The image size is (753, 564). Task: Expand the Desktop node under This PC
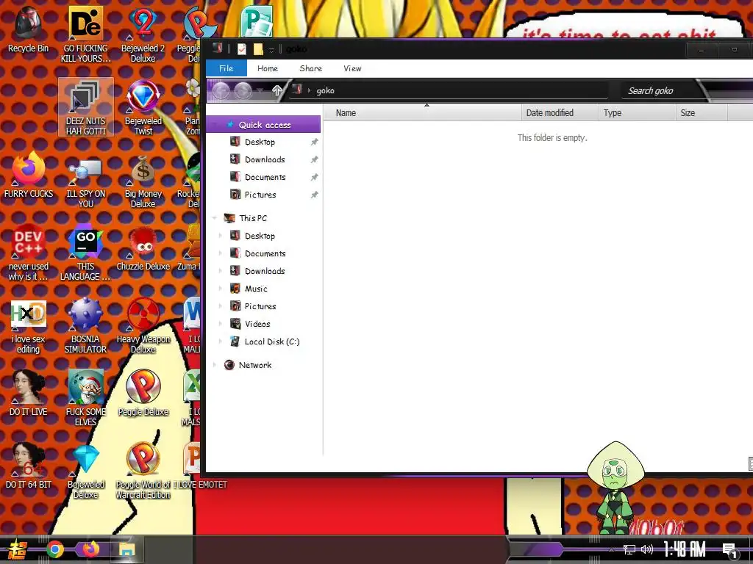point(221,236)
